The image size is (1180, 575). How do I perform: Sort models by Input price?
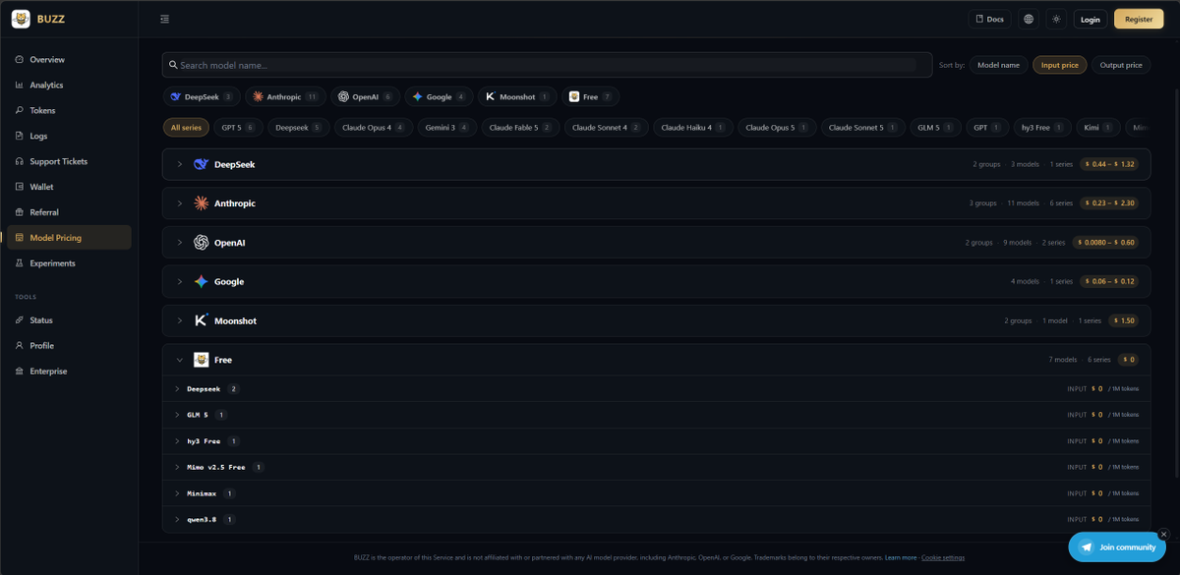coord(1059,65)
